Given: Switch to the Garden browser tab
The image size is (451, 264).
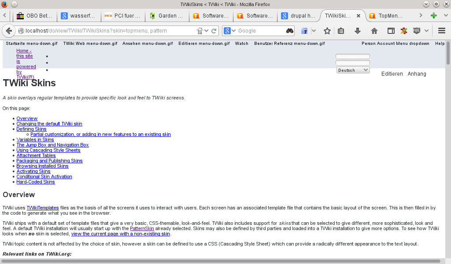Looking at the screenshot, I should (x=167, y=16).
